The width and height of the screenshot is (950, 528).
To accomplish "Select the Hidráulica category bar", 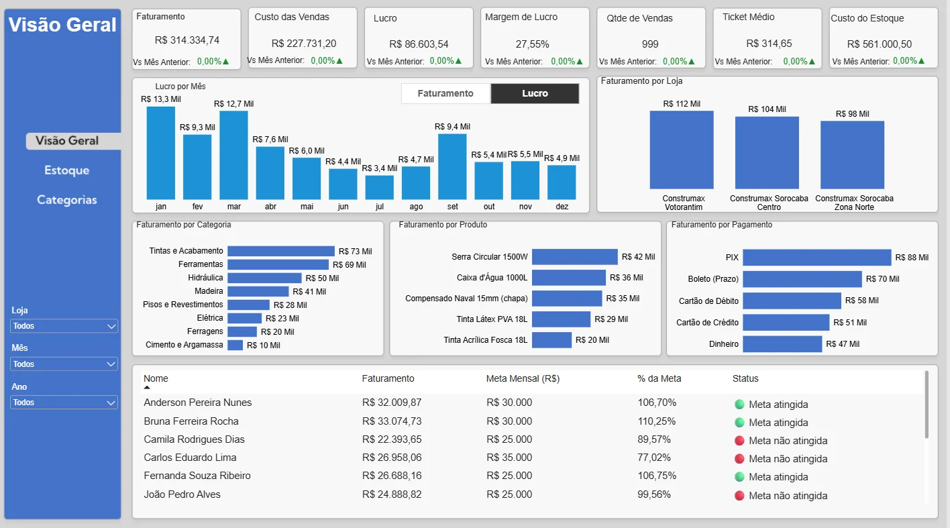I will pyautogui.click(x=264, y=278).
